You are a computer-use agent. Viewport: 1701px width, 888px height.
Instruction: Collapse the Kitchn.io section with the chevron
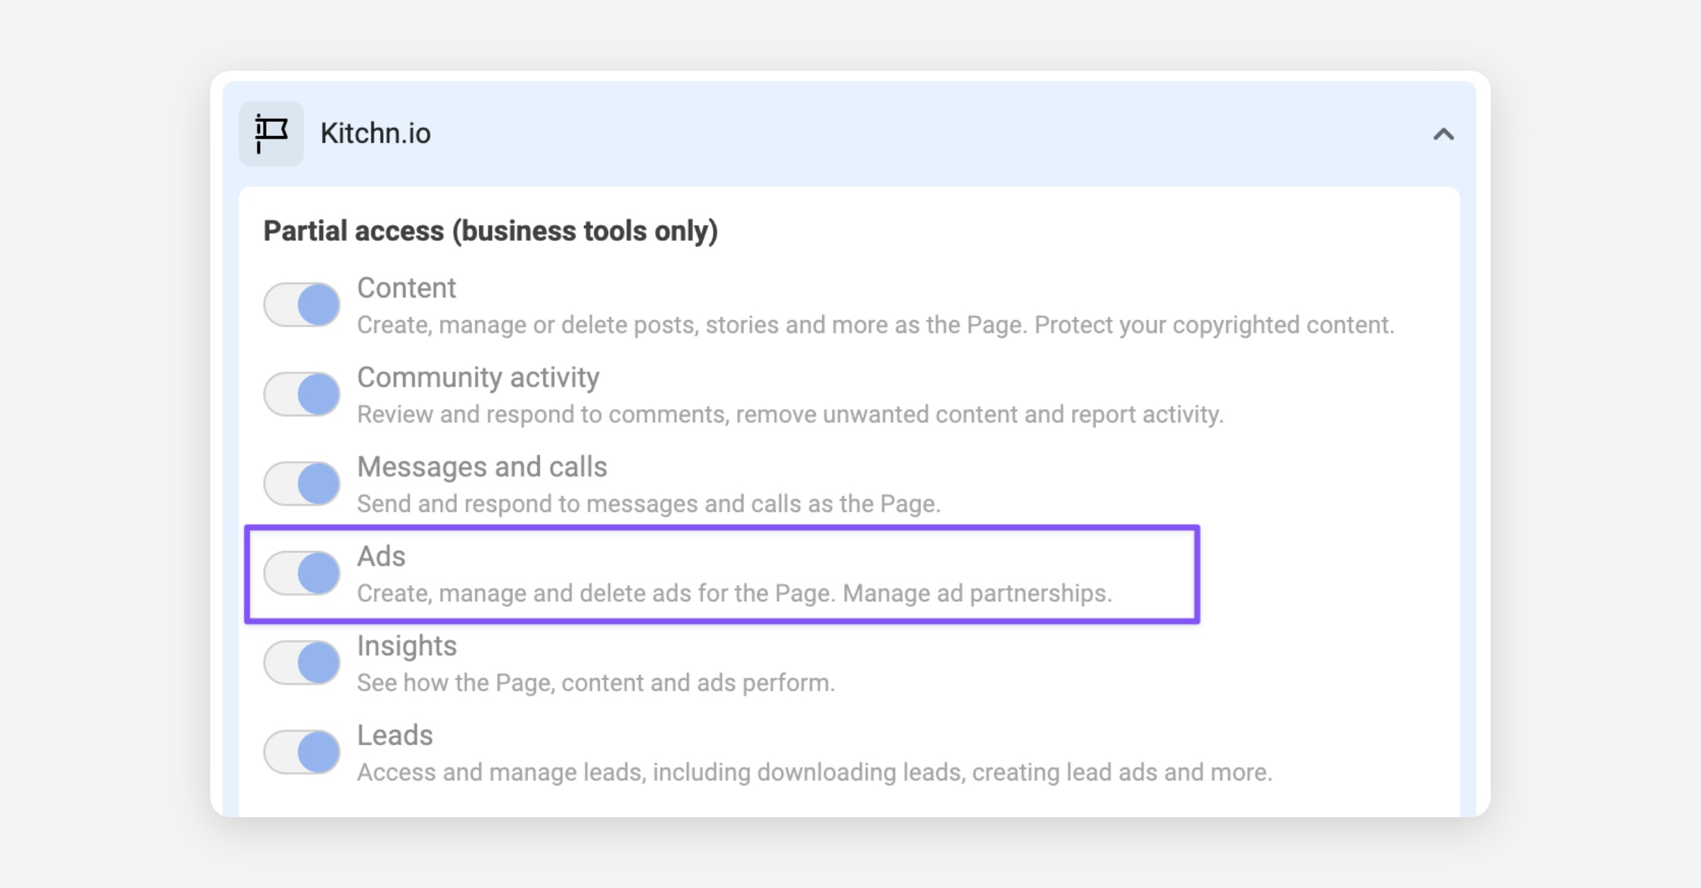(x=1443, y=134)
